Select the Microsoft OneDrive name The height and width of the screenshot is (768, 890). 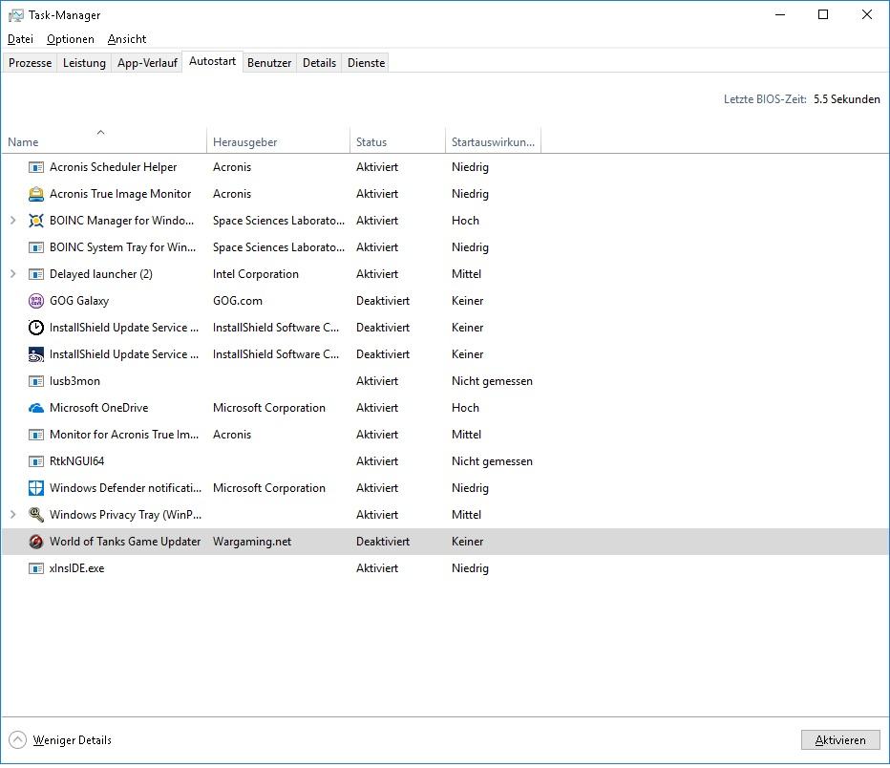pyautogui.click(x=98, y=408)
